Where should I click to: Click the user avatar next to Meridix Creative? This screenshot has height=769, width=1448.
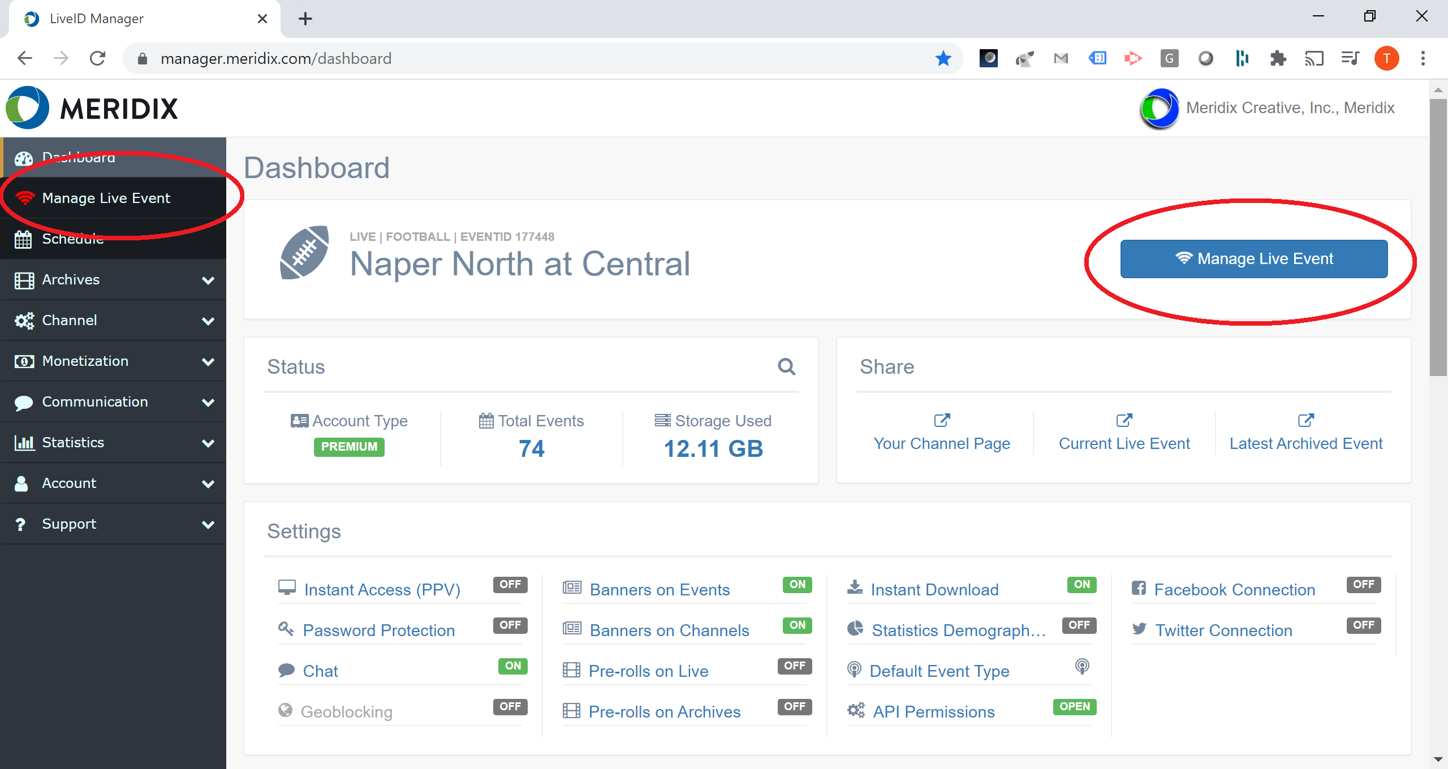(1159, 108)
